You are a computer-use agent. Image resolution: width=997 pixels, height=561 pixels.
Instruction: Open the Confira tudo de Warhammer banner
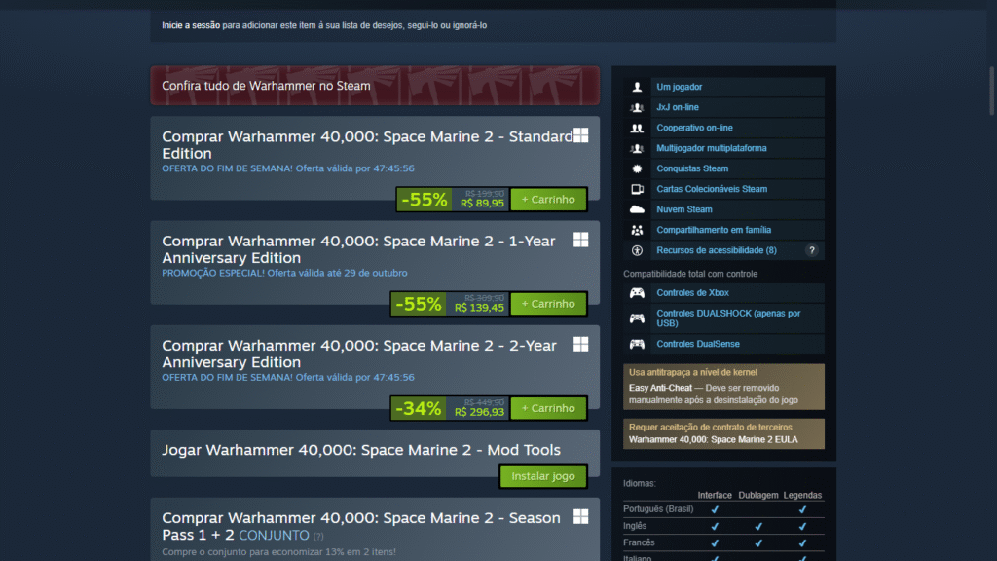coord(375,86)
